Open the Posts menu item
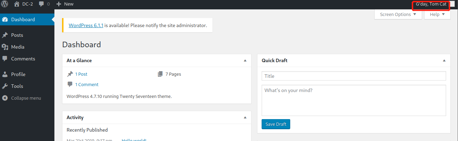The width and height of the screenshot is (458, 141). [x=27, y=35]
